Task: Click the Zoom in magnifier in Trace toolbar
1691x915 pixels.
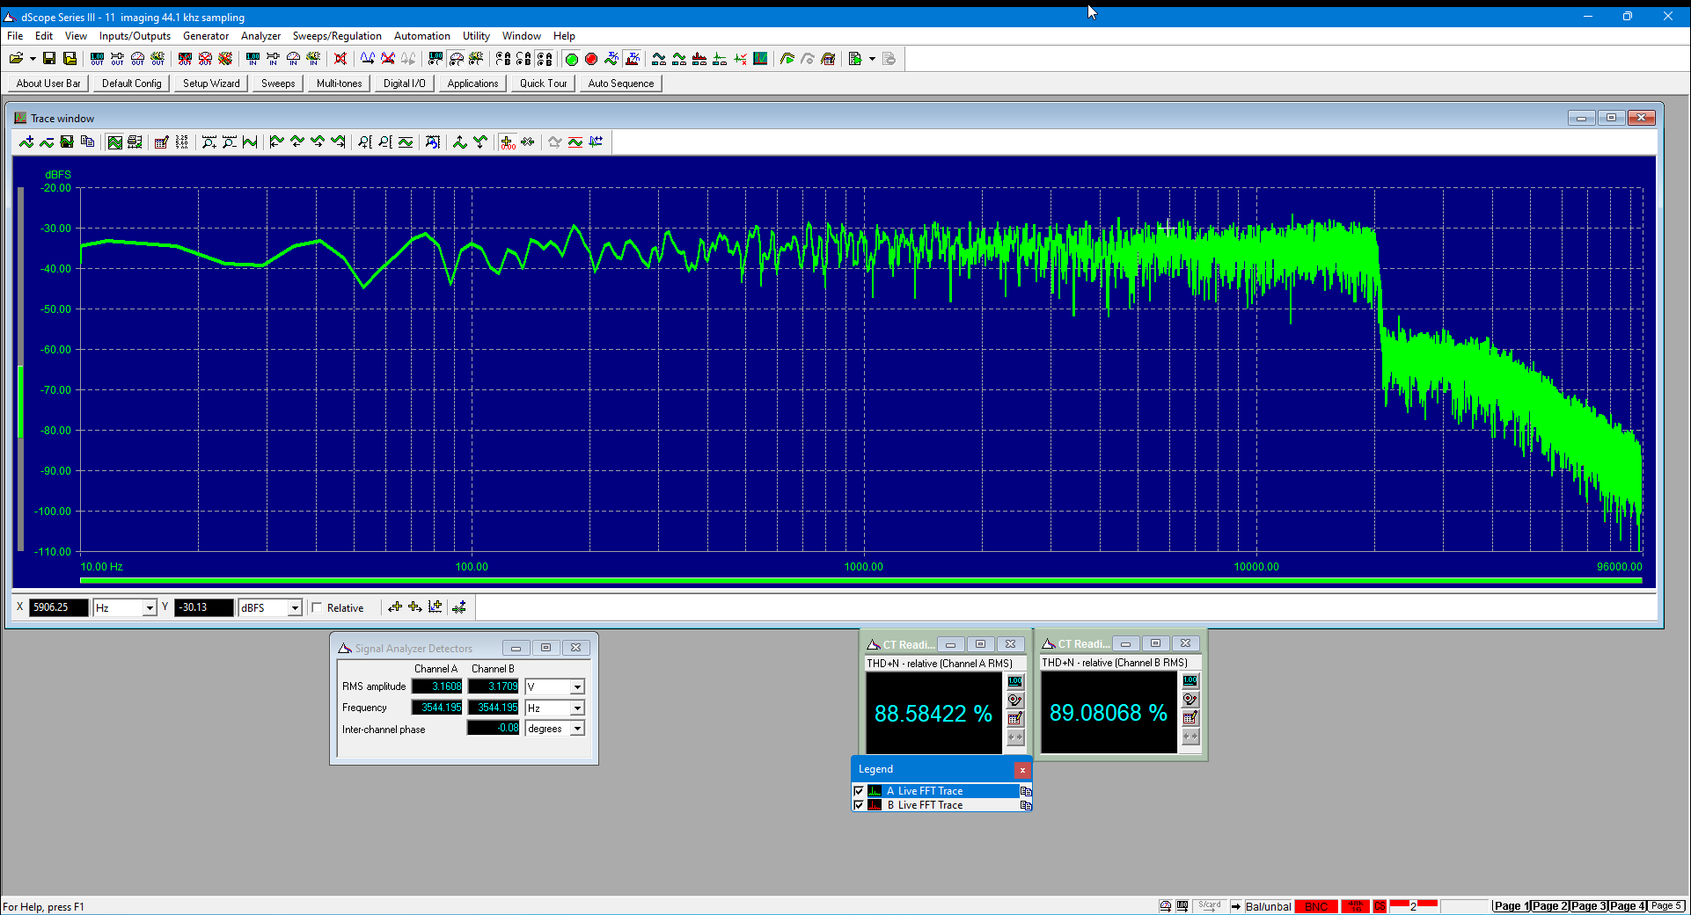Action: (209, 142)
